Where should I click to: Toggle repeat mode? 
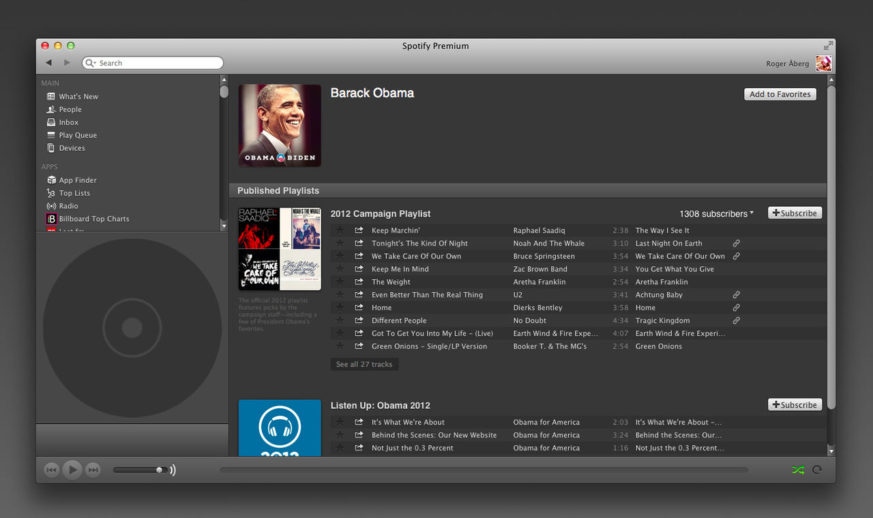pyautogui.click(x=817, y=470)
